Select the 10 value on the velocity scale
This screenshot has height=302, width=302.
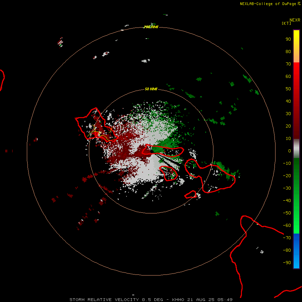click(x=288, y=139)
